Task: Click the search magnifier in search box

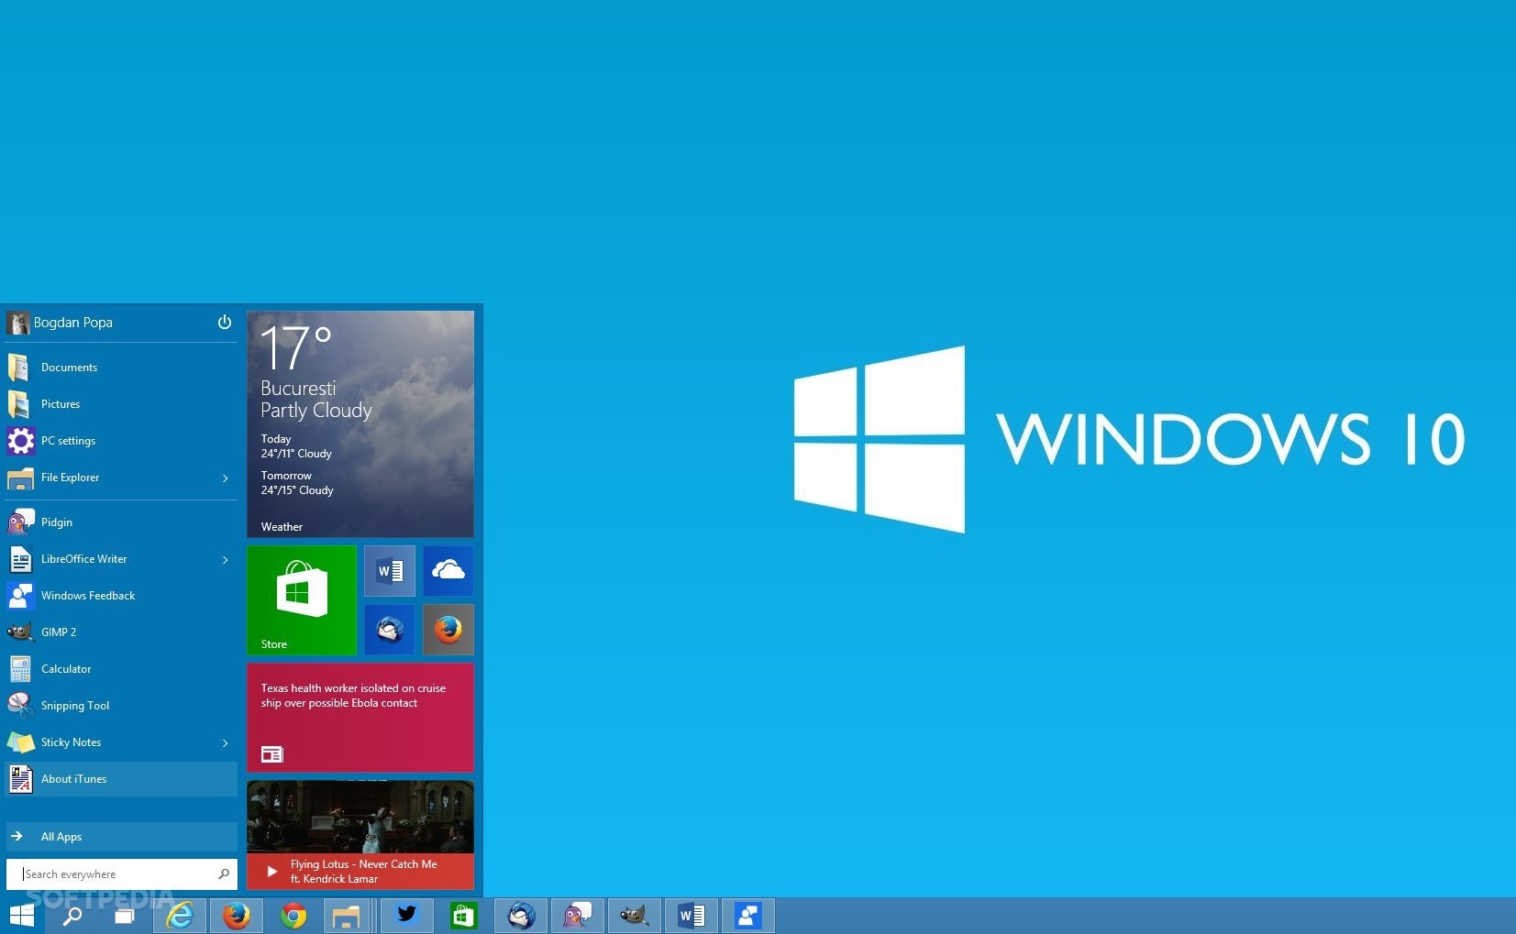Action: (x=224, y=874)
